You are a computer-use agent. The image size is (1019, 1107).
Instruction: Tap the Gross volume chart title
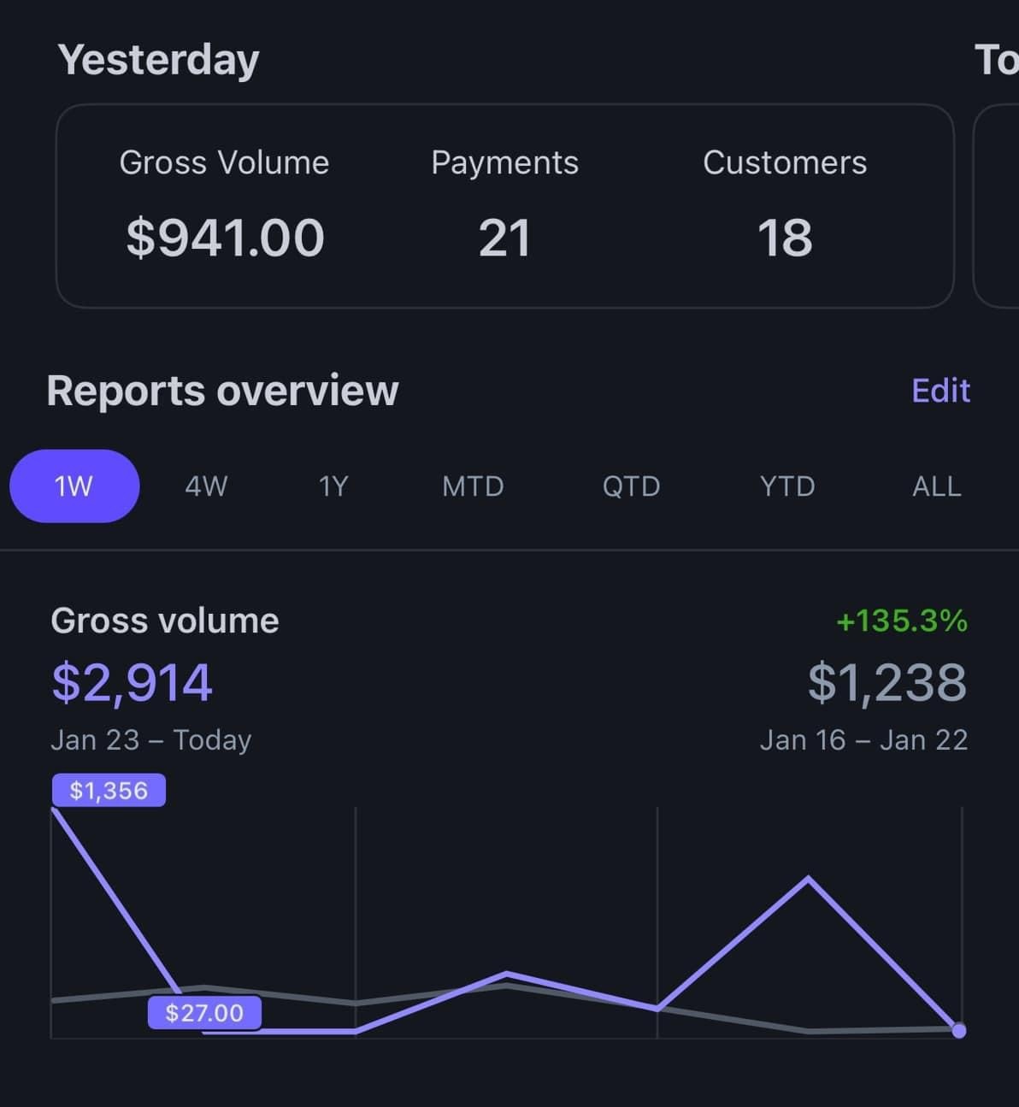click(165, 621)
